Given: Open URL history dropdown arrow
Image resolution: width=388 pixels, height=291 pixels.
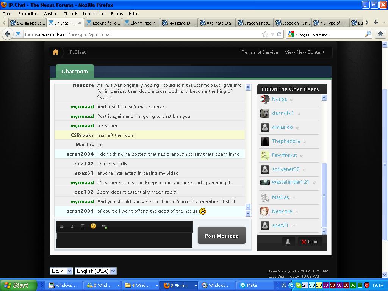Looking at the screenshot, I should 272,34.
